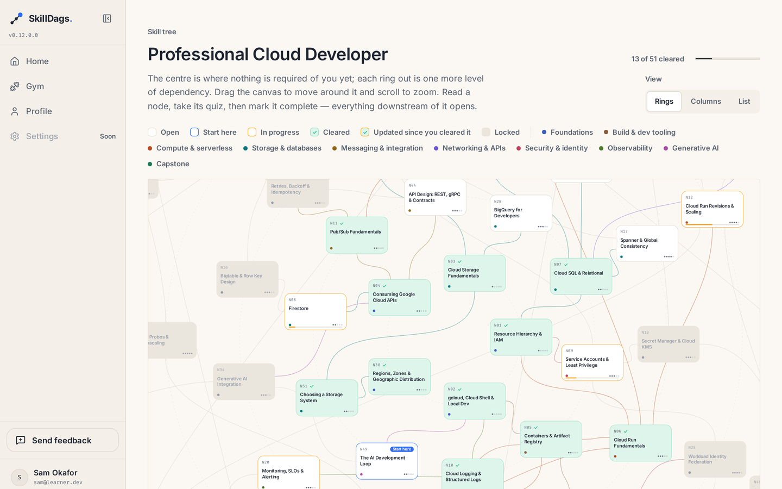Open the Gym page
Viewport: 782px width, 489px height.
[x=63, y=86]
